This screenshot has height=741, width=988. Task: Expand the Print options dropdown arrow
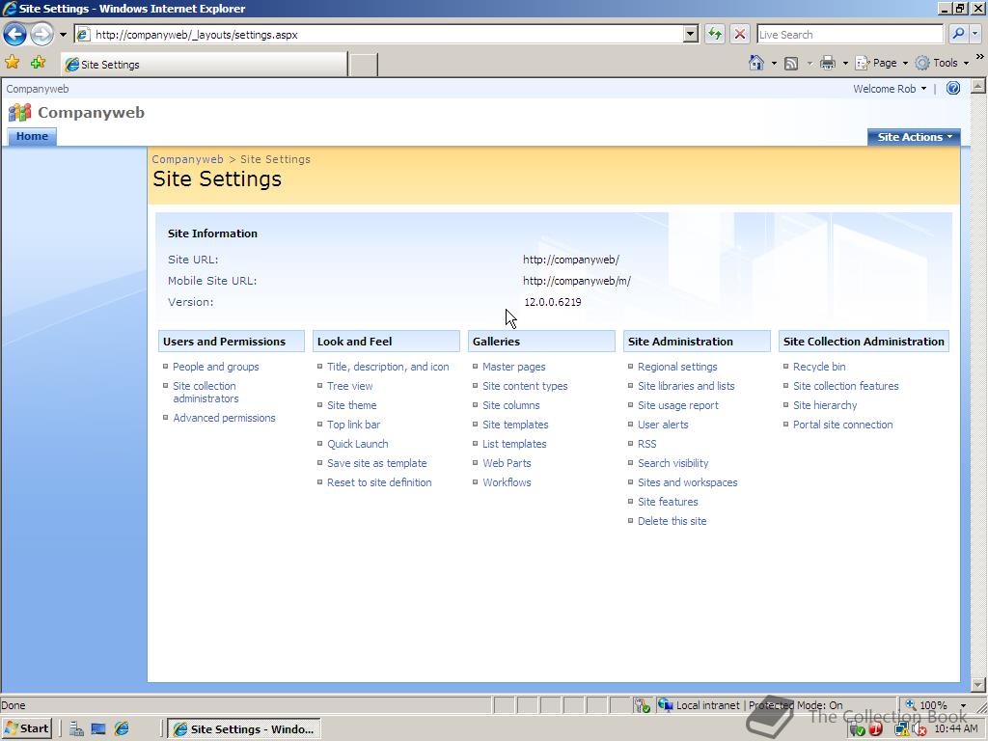point(845,63)
